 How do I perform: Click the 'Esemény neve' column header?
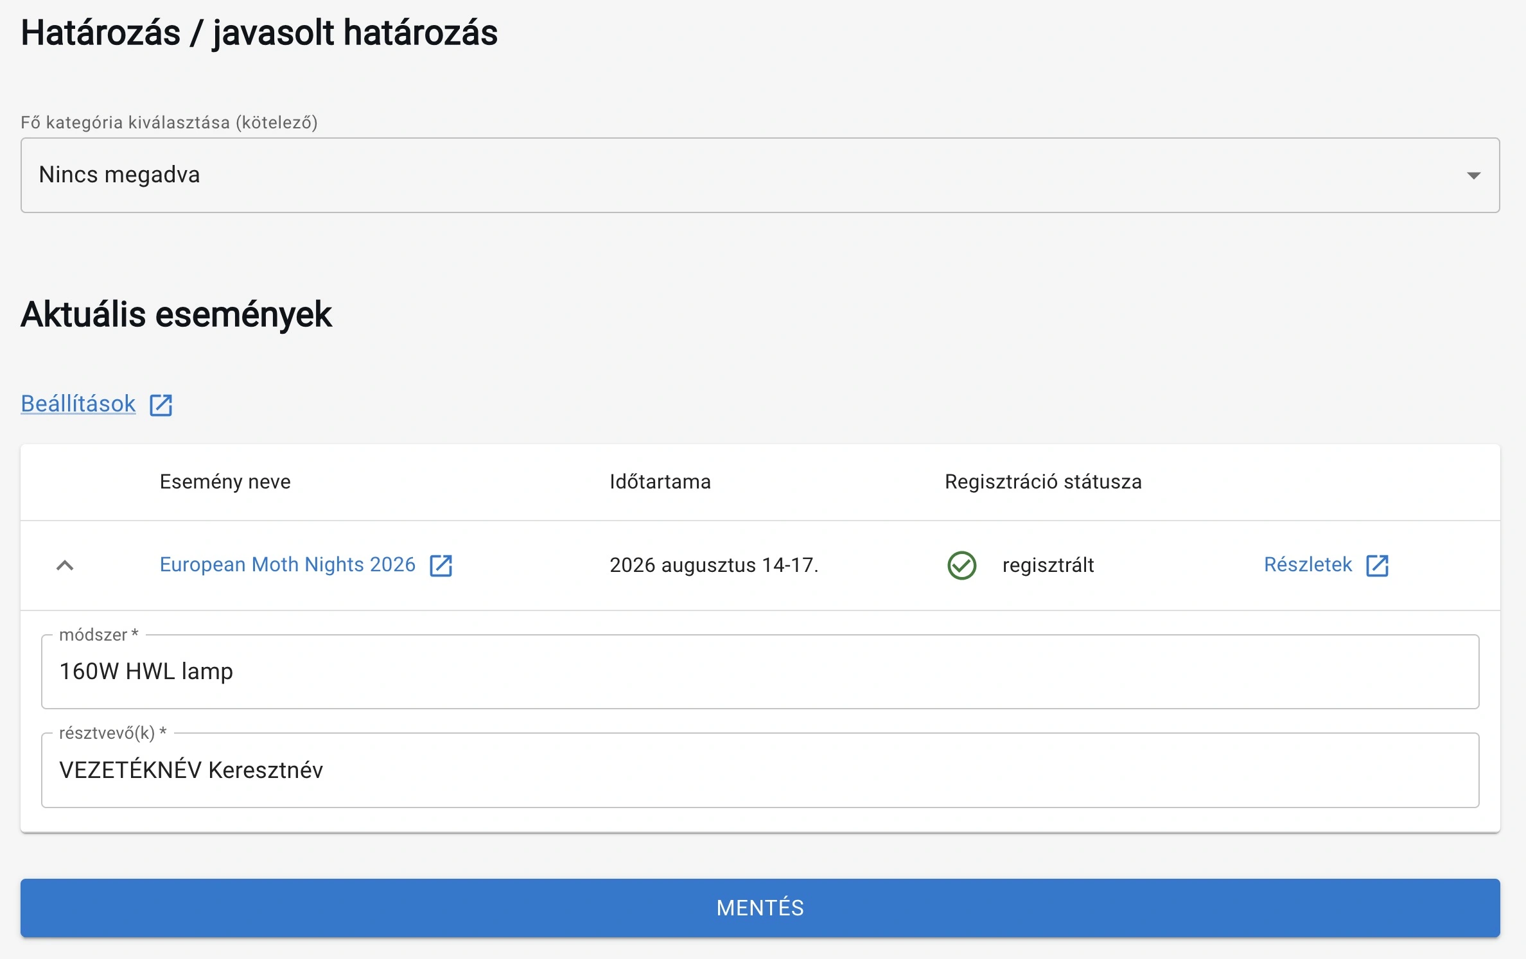225,481
